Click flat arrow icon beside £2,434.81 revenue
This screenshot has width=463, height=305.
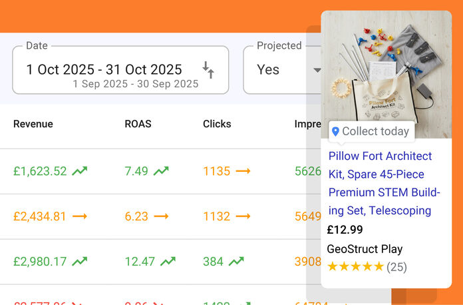[80, 216]
